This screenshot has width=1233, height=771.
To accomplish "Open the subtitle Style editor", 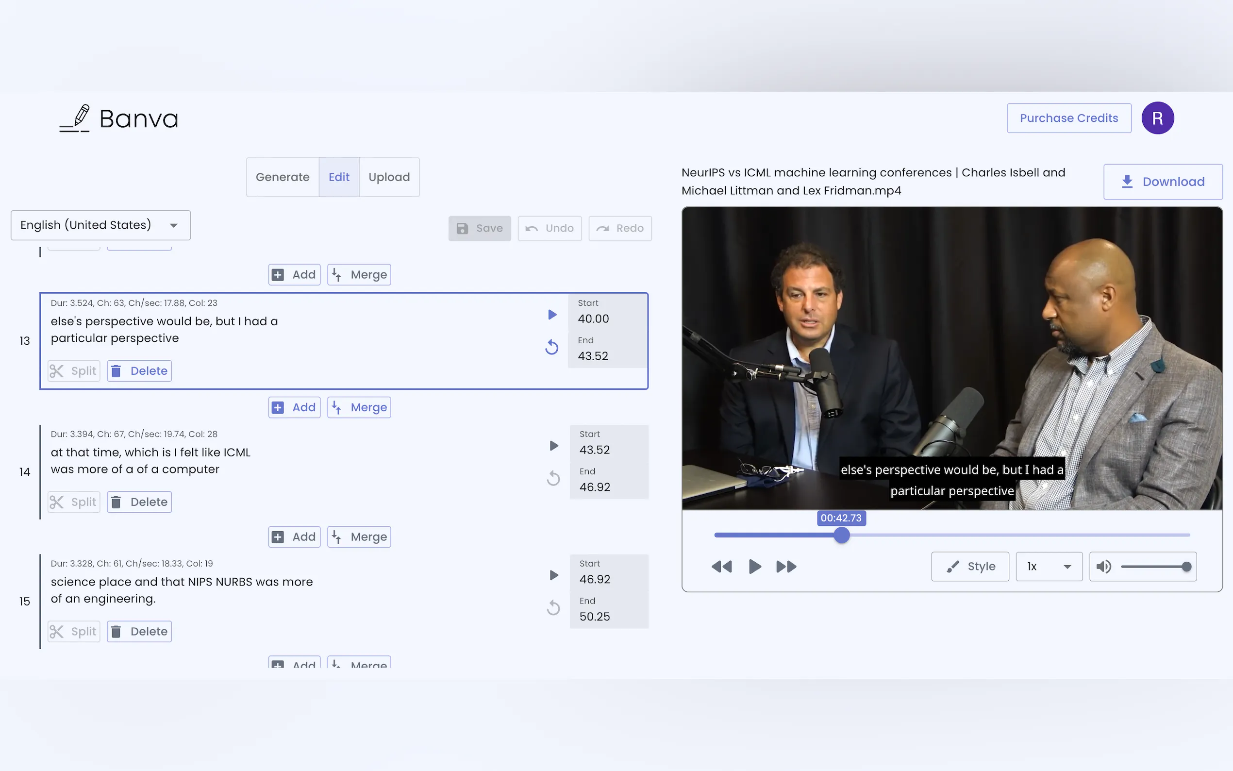I will (969, 567).
